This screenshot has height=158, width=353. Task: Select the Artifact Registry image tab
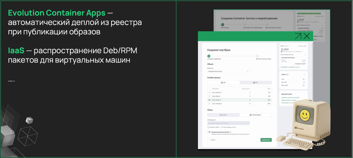[255, 115]
